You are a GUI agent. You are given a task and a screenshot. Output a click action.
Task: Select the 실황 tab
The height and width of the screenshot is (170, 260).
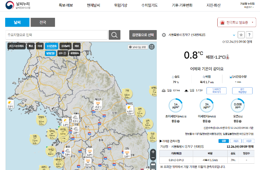tap(224, 141)
